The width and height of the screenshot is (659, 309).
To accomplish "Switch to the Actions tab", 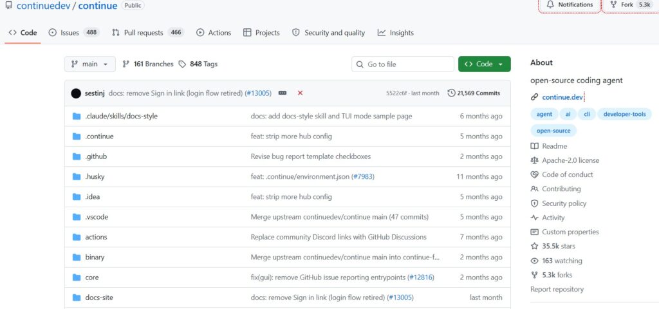I will coord(214,33).
